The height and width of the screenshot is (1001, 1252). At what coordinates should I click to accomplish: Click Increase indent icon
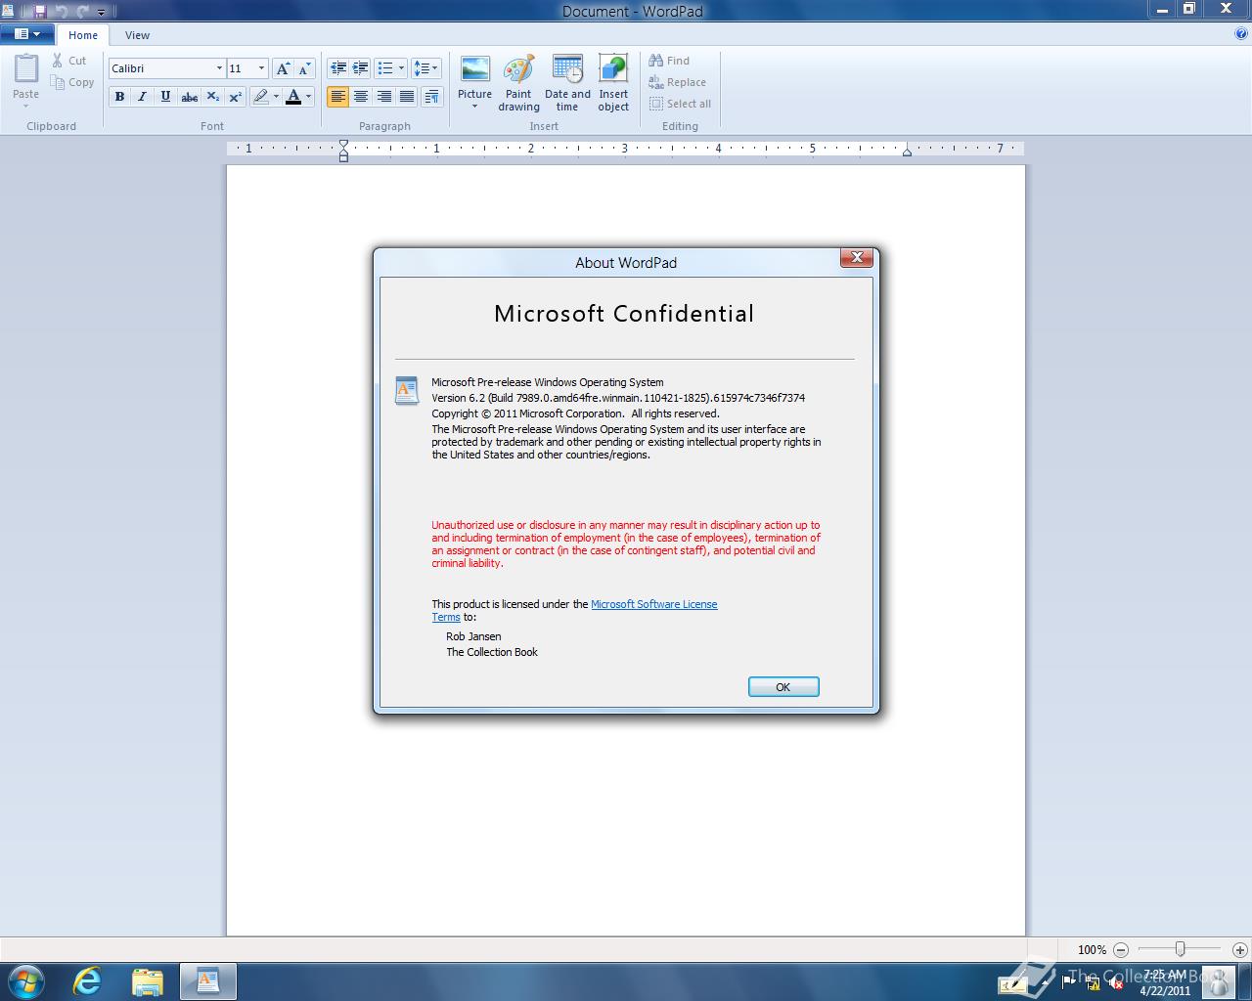pos(360,68)
